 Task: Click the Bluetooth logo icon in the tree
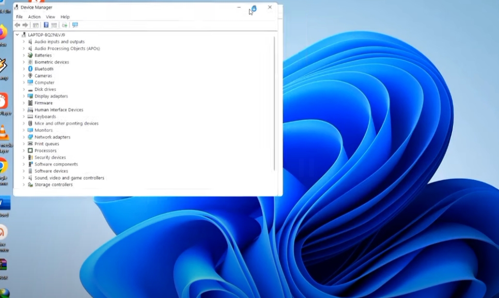pyautogui.click(x=30, y=69)
